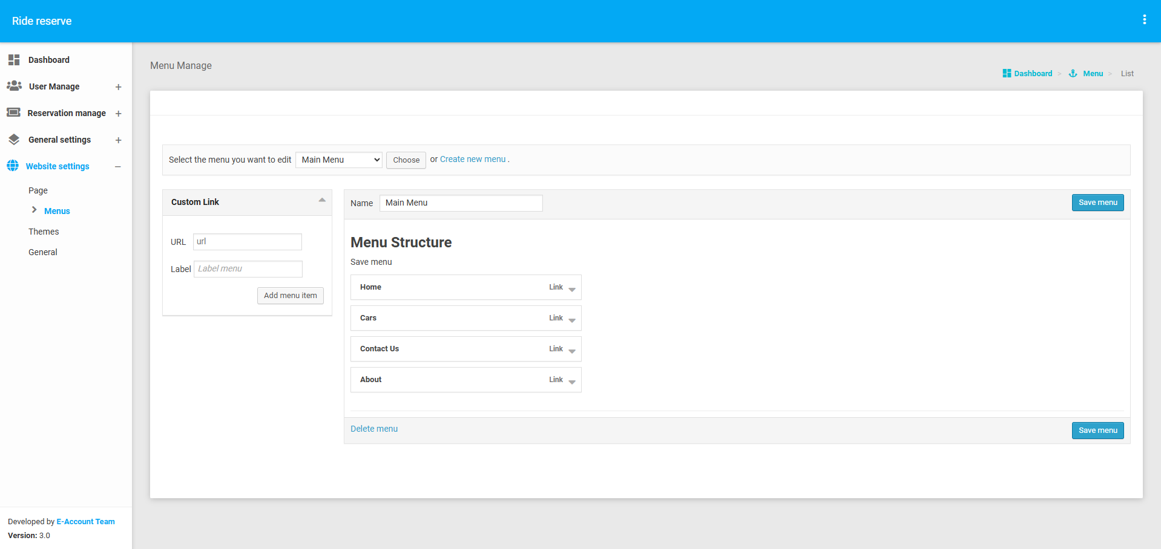Collapse the Website settings submenu
Viewport: 1161px width, 549px height.
[x=118, y=167]
